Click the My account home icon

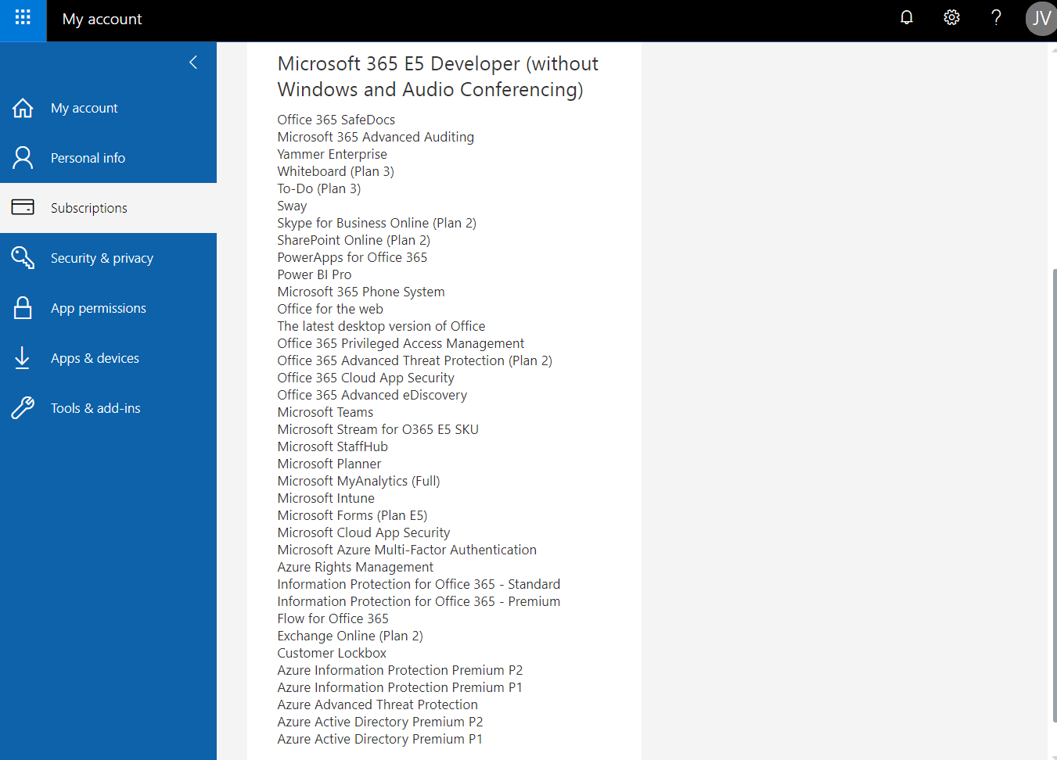coord(23,108)
